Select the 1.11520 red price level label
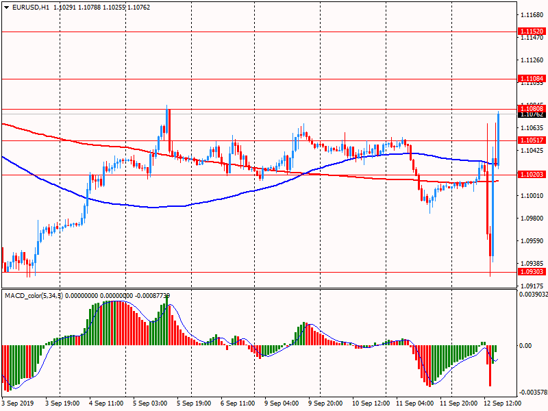548x411 pixels. [x=532, y=32]
